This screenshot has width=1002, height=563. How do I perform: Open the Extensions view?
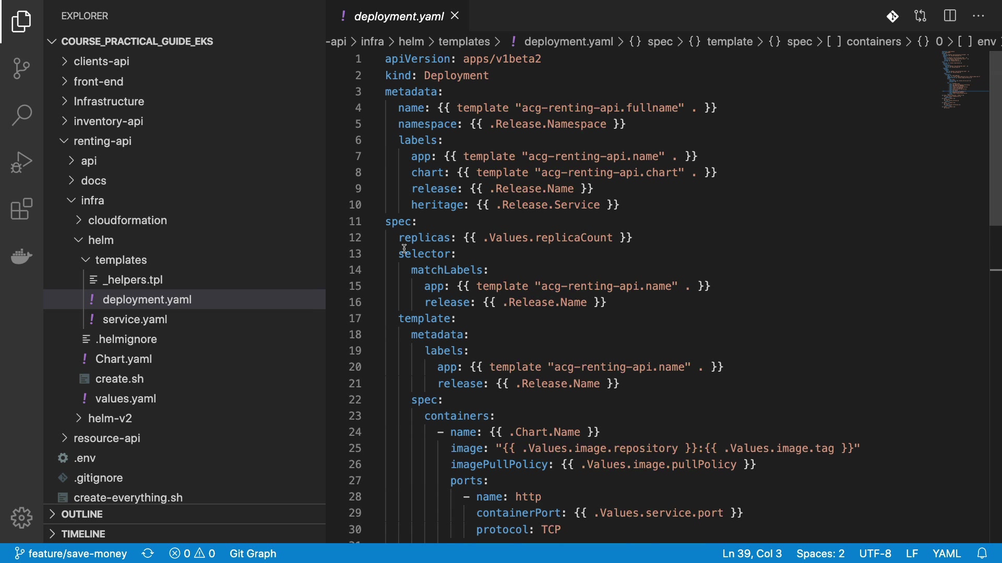21,209
